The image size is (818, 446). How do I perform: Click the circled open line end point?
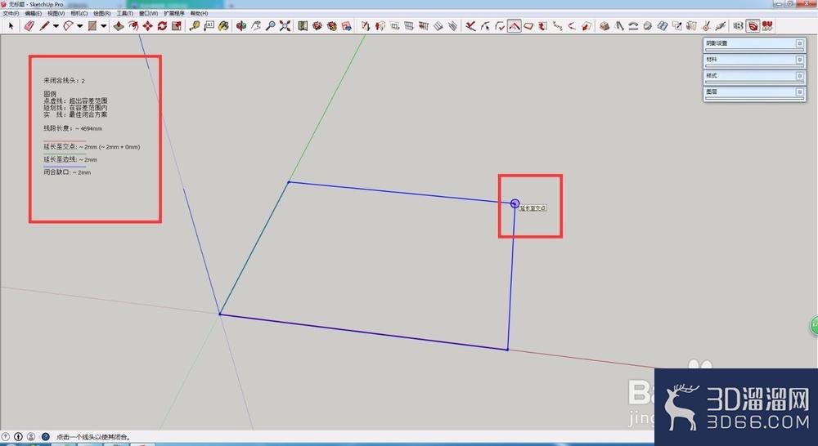[x=515, y=203]
